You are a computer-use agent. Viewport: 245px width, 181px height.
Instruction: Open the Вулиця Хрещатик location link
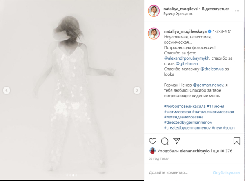click(x=178, y=14)
